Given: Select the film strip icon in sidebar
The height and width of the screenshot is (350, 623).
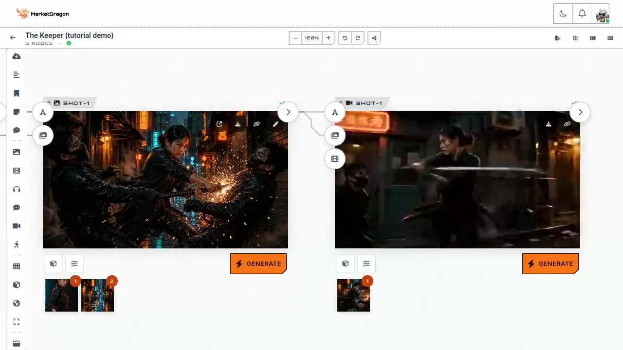Looking at the screenshot, I should point(17,171).
